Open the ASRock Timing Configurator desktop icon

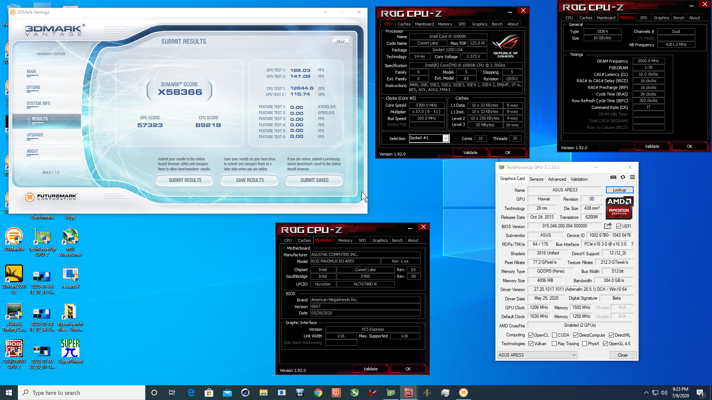[14, 317]
